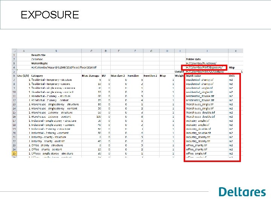This screenshot has height=203, width=271.
Task: Click the select-all corner of the spreadsheet
Action: [x=14, y=51]
